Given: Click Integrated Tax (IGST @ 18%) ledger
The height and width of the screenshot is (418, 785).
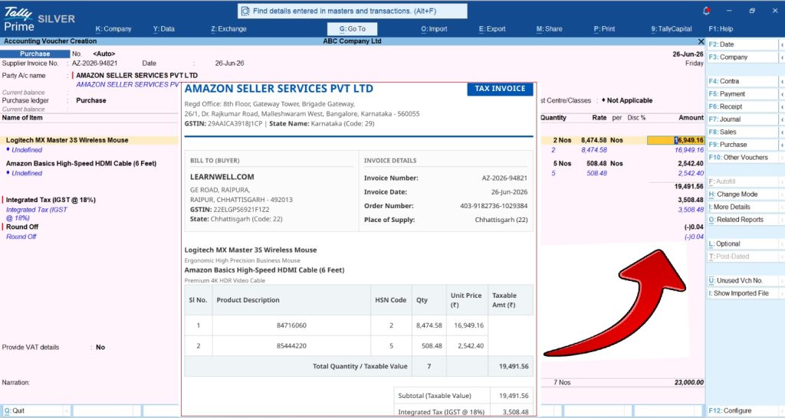Looking at the screenshot, I should coord(51,200).
